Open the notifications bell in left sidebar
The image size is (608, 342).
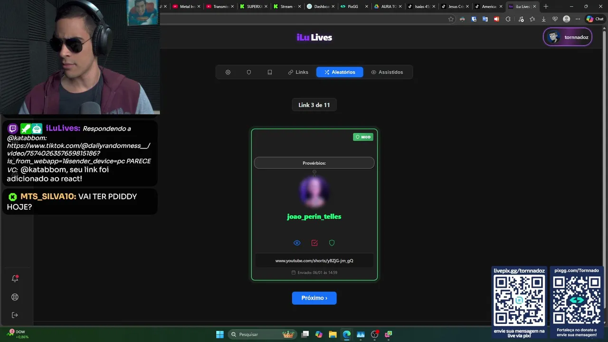15,278
